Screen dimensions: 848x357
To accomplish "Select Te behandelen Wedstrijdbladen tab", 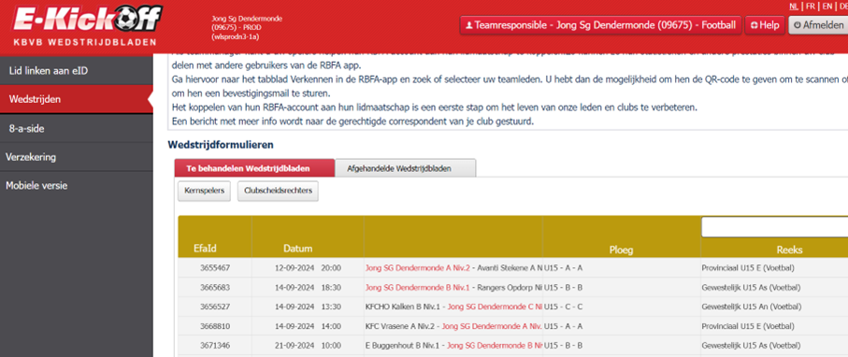I will (x=254, y=168).
